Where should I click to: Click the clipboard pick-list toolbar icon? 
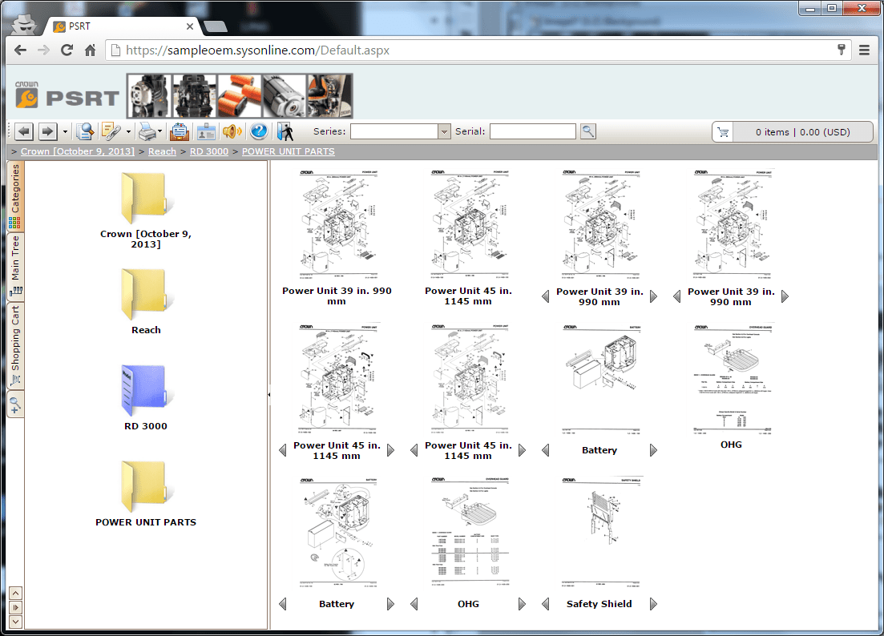pyautogui.click(x=180, y=132)
